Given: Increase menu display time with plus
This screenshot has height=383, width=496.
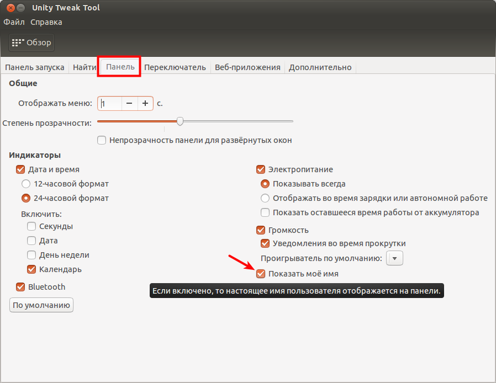Looking at the screenshot, I should click(x=145, y=103).
